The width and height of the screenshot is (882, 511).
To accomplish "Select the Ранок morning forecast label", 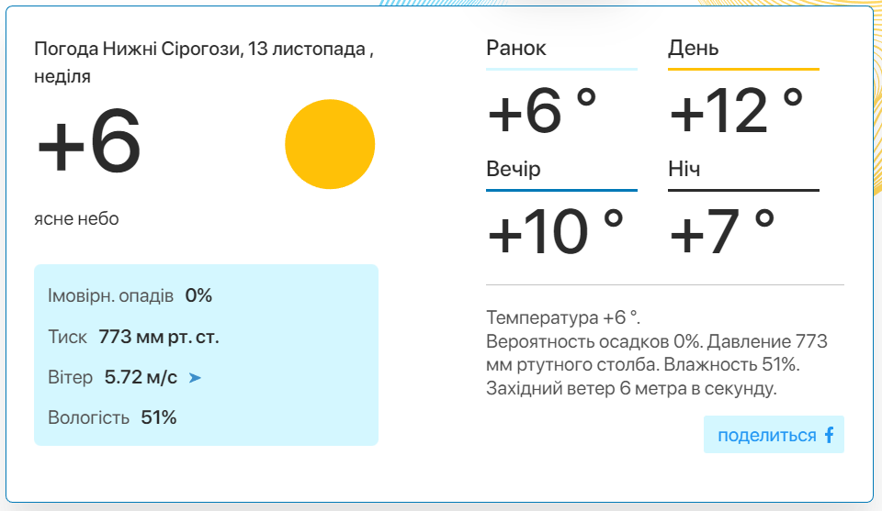I will 515,49.
